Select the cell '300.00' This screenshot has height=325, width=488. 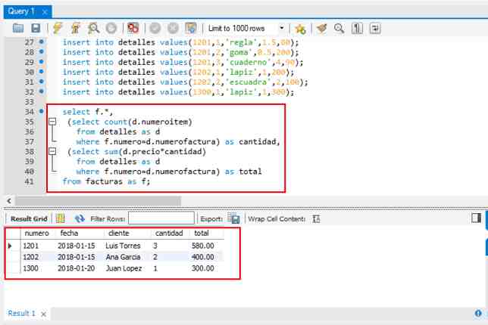point(202,268)
